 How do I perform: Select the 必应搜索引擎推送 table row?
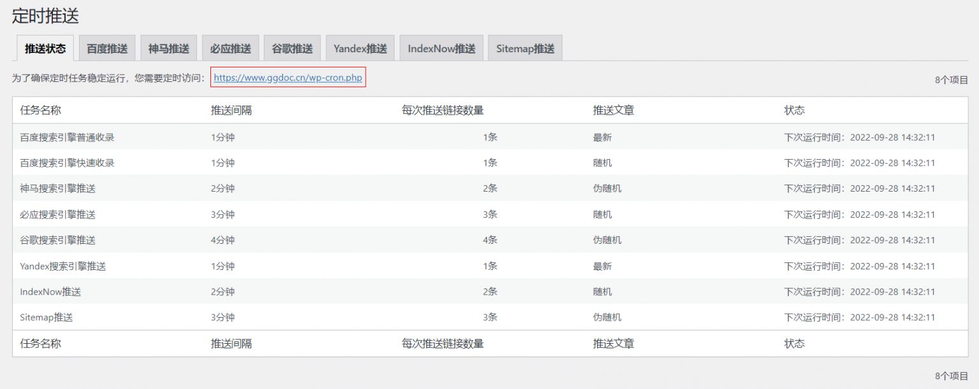coord(58,215)
